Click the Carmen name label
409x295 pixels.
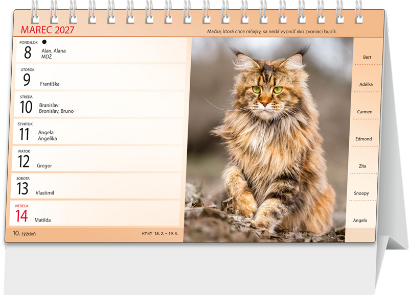[x=365, y=111]
